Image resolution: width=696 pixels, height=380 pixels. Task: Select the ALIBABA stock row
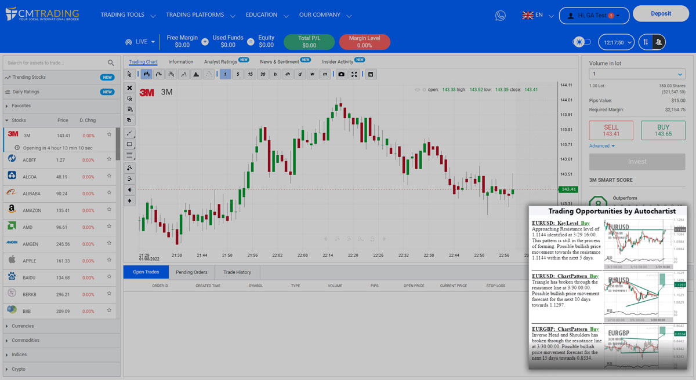[x=60, y=193]
